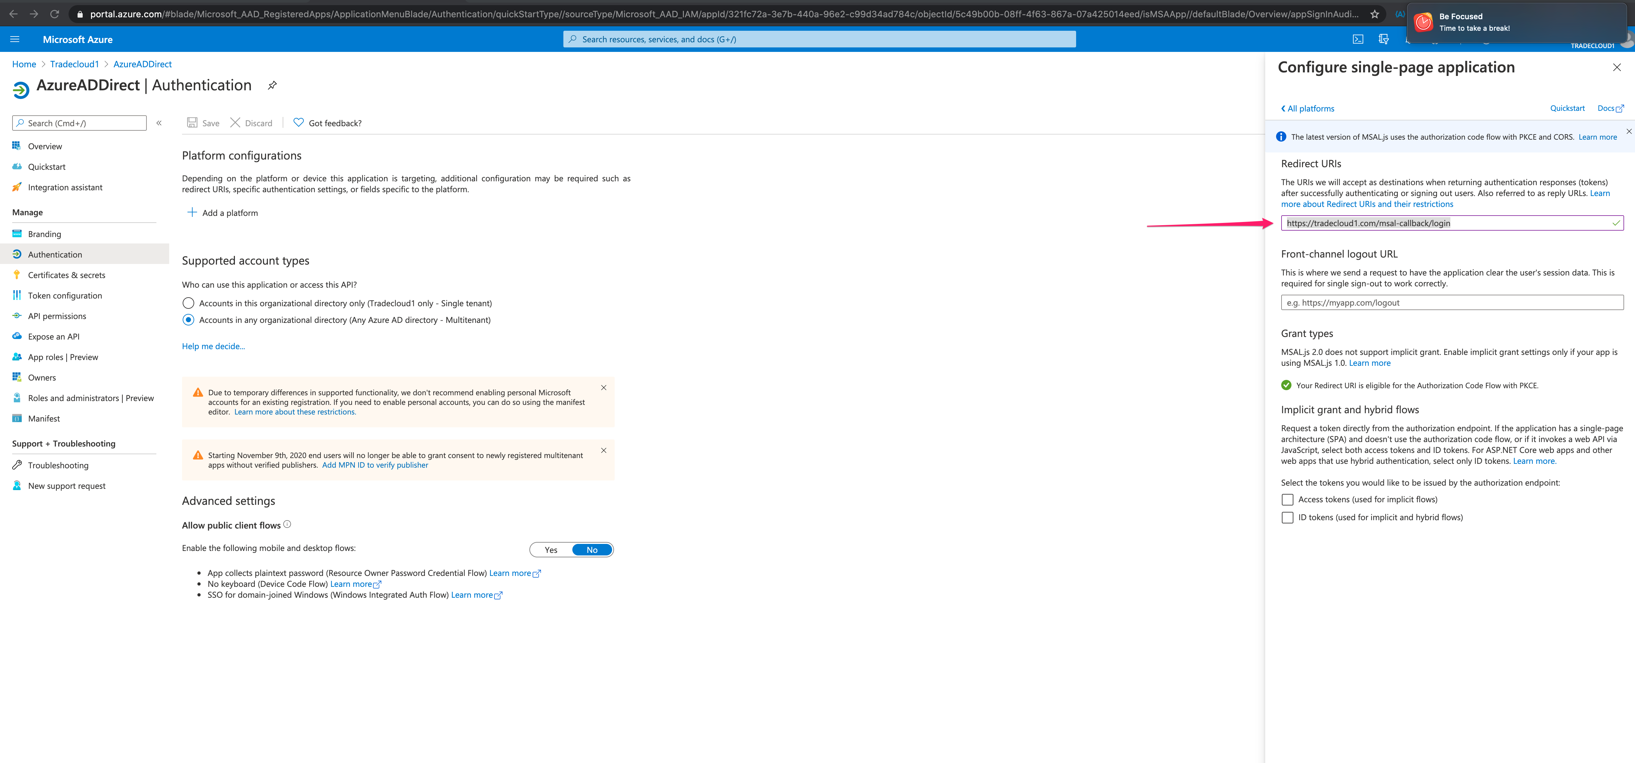Click the Front-channel logout URL field

pos(1452,302)
